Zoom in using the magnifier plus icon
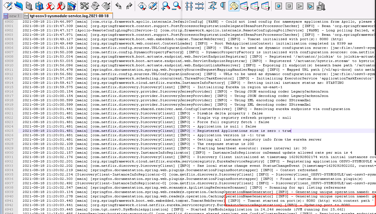 pos(166,5)
